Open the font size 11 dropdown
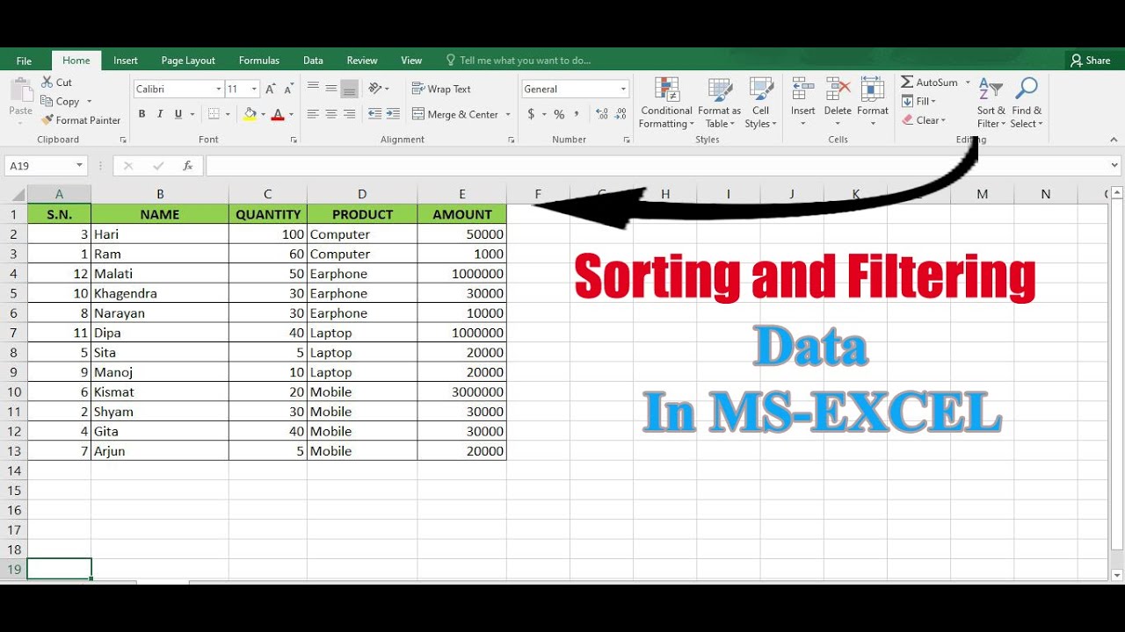 pyautogui.click(x=254, y=89)
